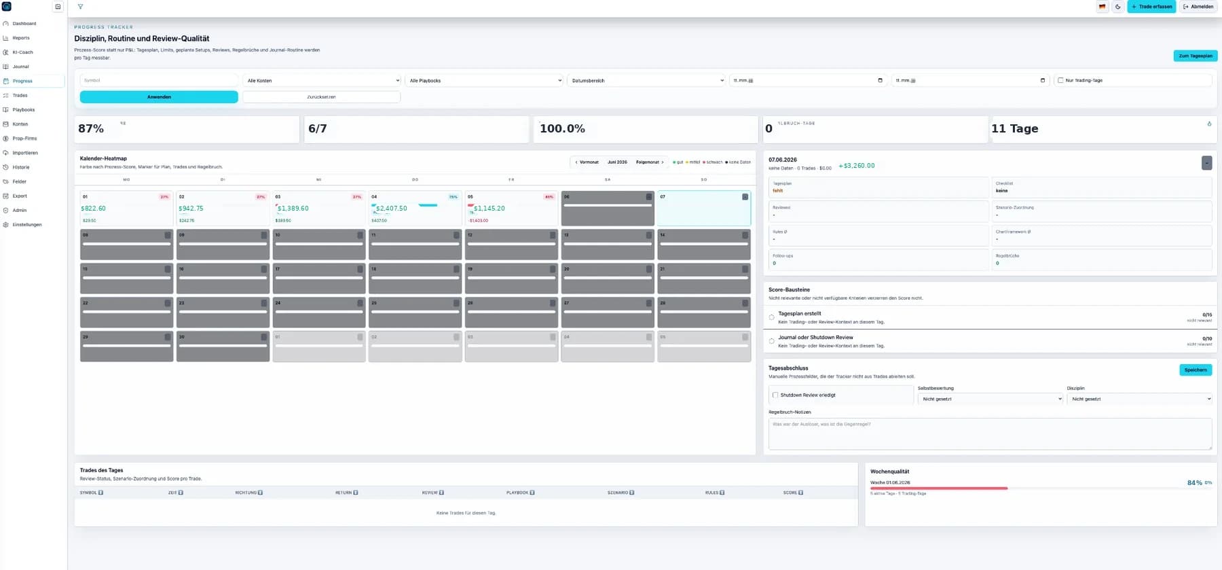Click the Felder sidebar icon
1222x570 pixels.
tap(6, 181)
